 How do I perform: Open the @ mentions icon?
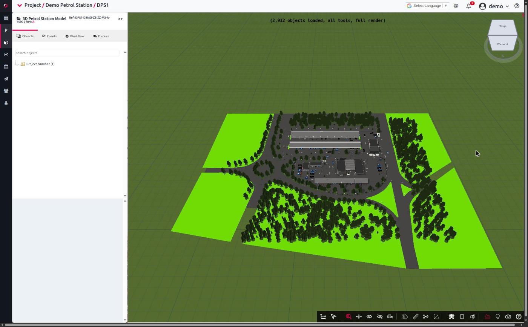tap(456, 6)
